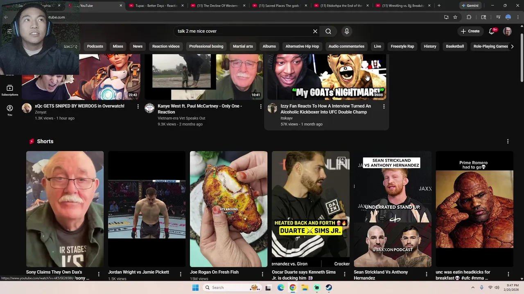Open Microsoft Edge from taskbar
This screenshot has height=294, width=524.
pyautogui.click(x=280, y=287)
